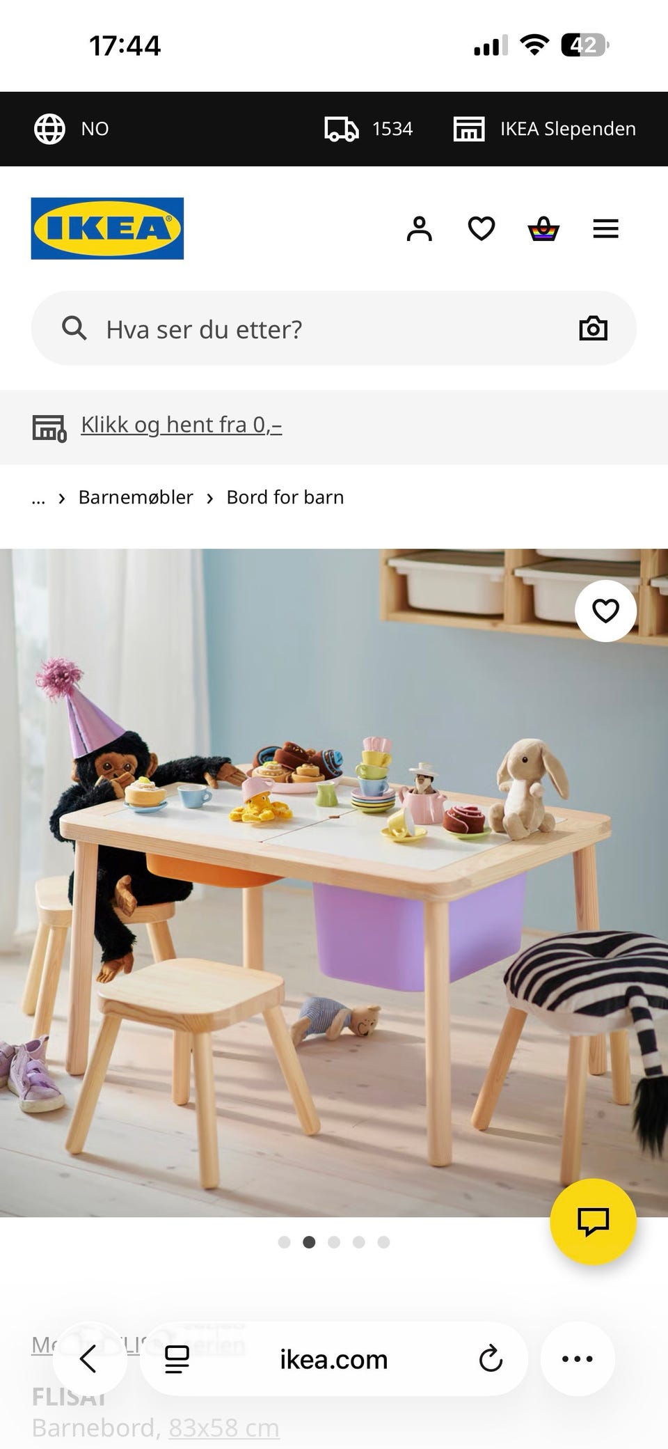The image size is (668, 1449).
Task: Tap the camera visual search icon
Action: tap(593, 328)
